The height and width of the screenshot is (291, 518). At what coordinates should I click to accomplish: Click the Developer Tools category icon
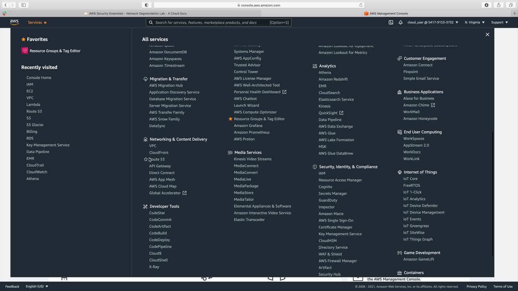(145, 206)
